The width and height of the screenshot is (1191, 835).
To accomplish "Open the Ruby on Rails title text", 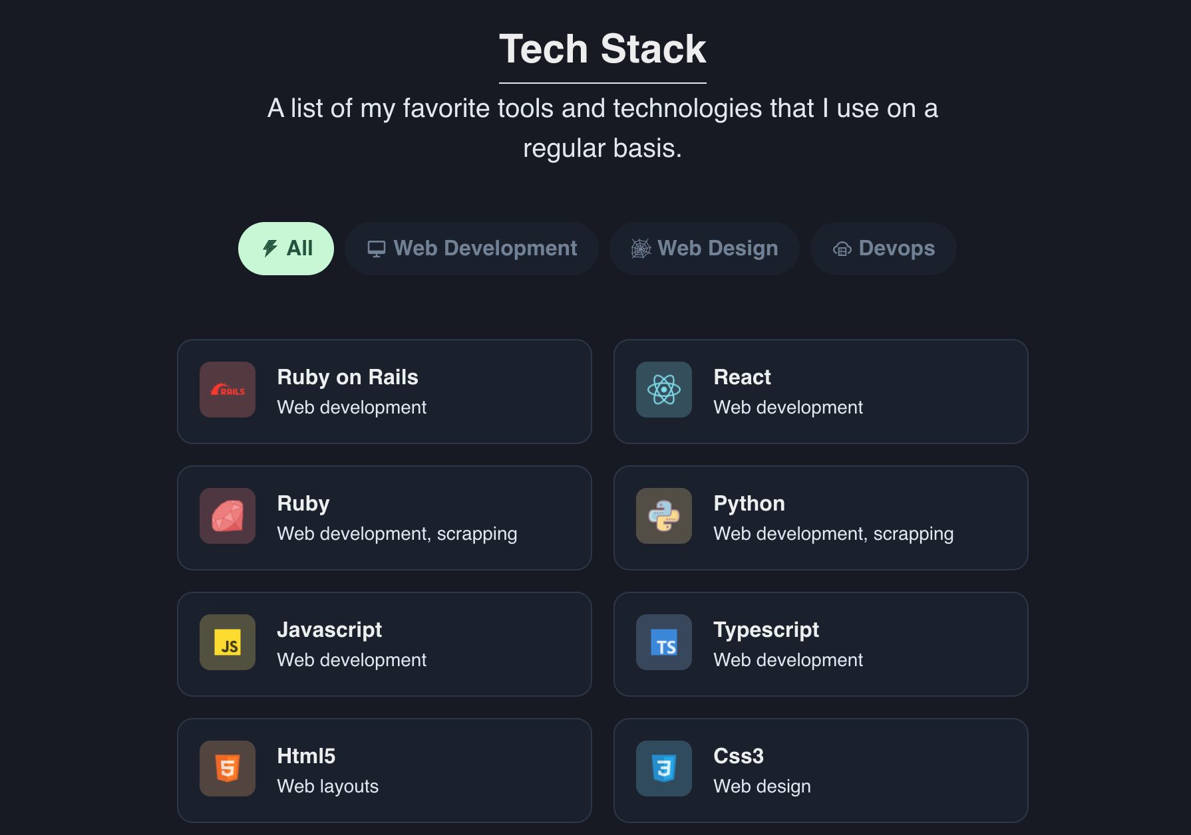I will pos(347,377).
